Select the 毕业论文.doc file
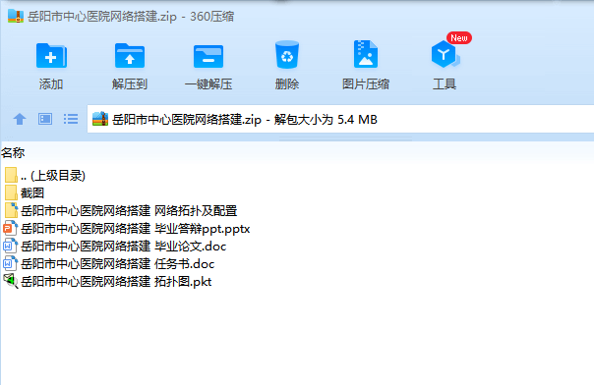594x385 pixels. click(115, 247)
